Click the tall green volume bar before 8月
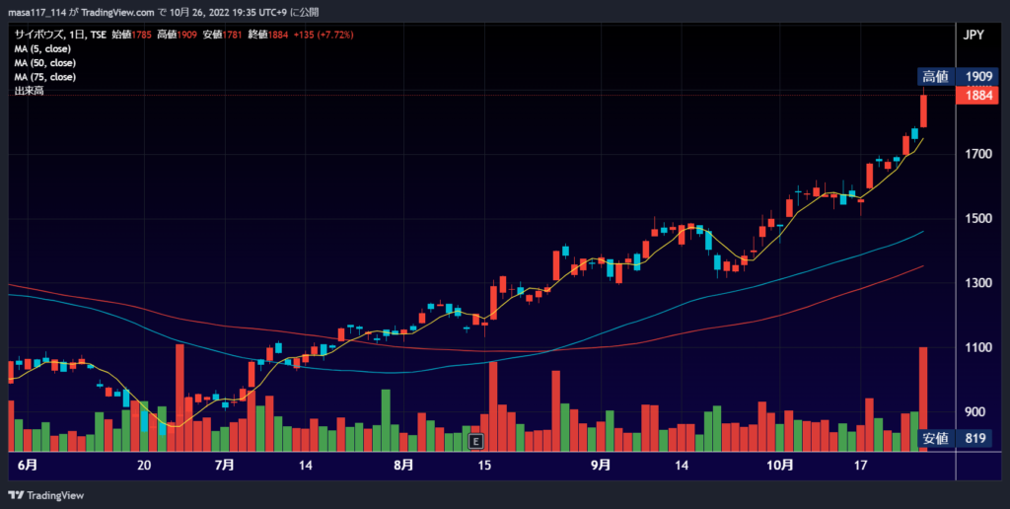1010x509 pixels. pyautogui.click(x=386, y=420)
